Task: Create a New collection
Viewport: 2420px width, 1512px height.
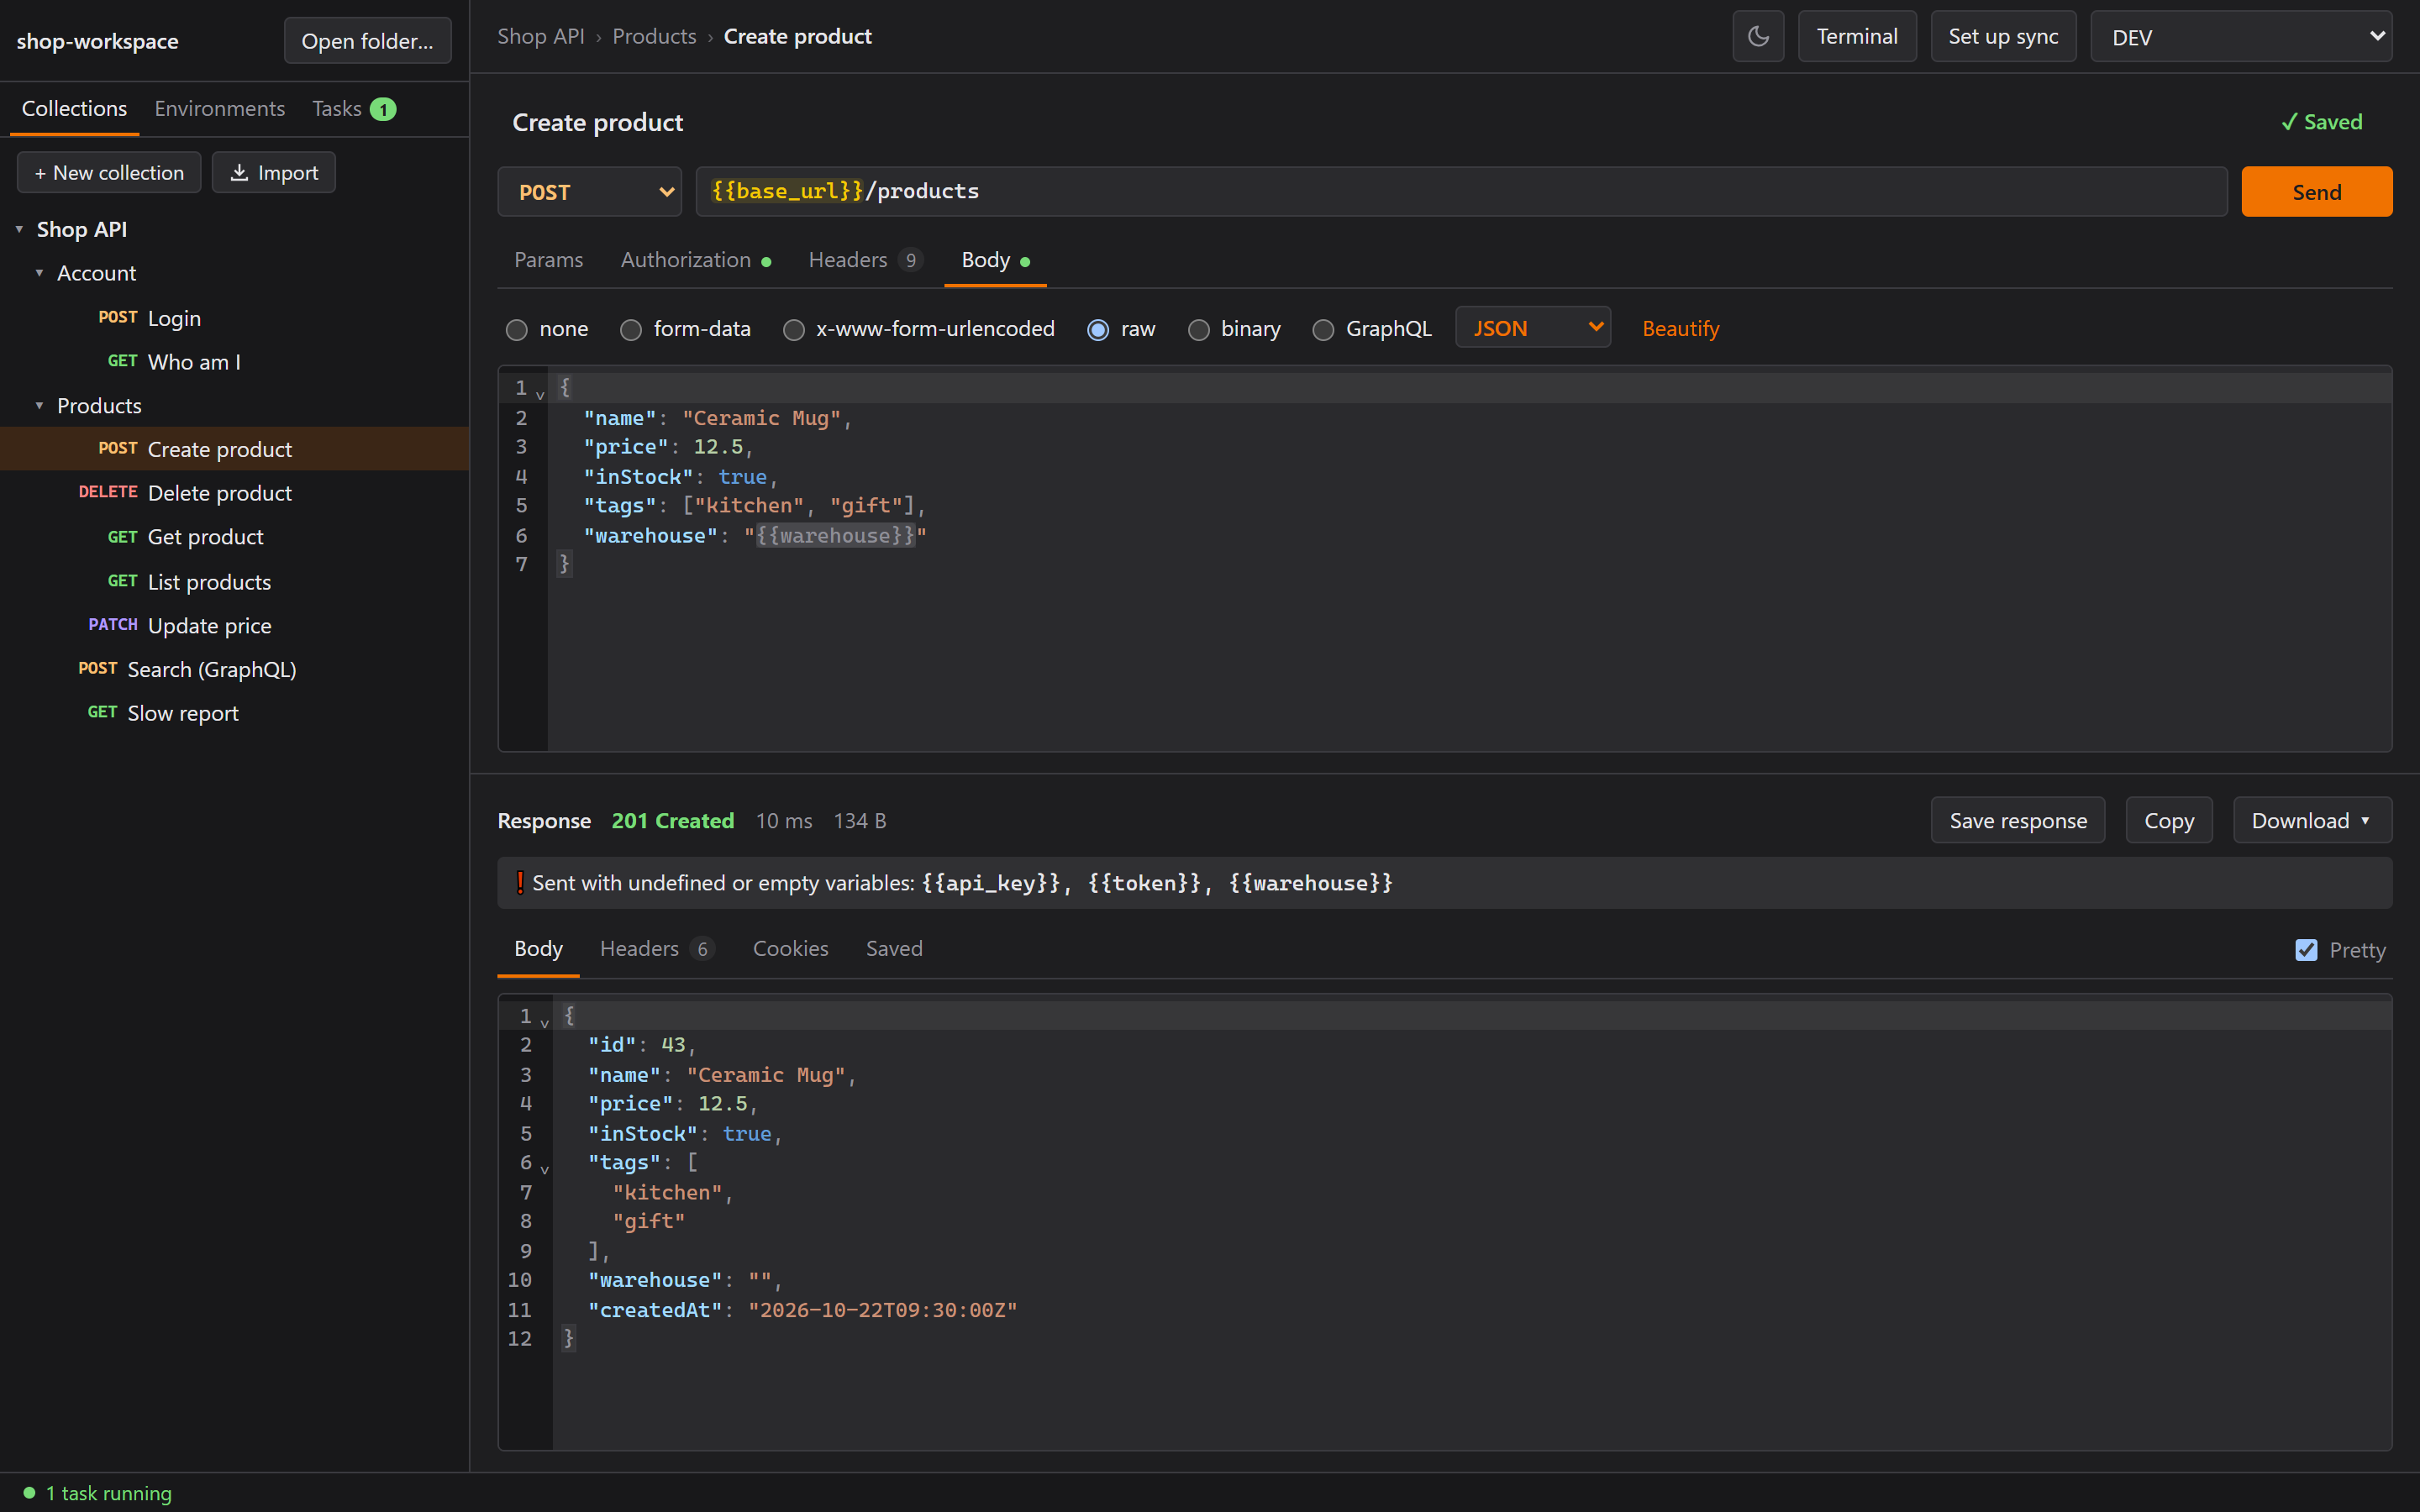Action: pyautogui.click(x=109, y=172)
